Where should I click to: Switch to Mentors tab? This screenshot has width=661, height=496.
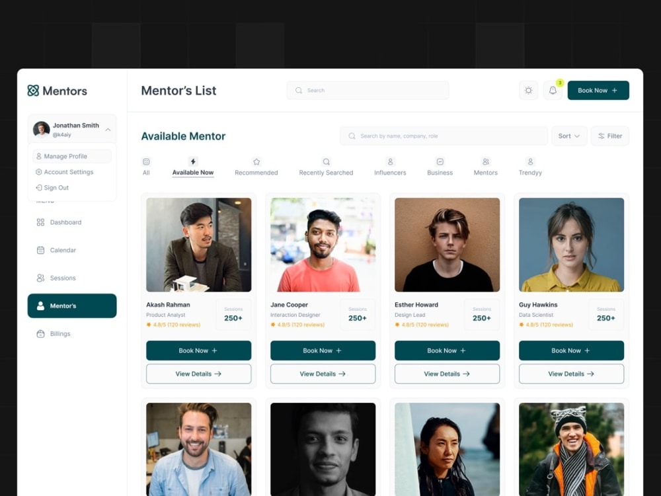(486, 167)
